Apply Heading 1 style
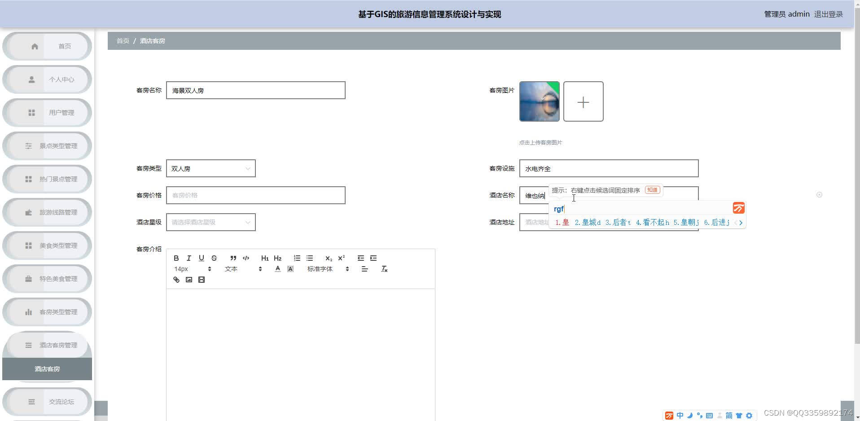Image resolution: width=860 pixels, height=421 pixels. tap(265, 258)
